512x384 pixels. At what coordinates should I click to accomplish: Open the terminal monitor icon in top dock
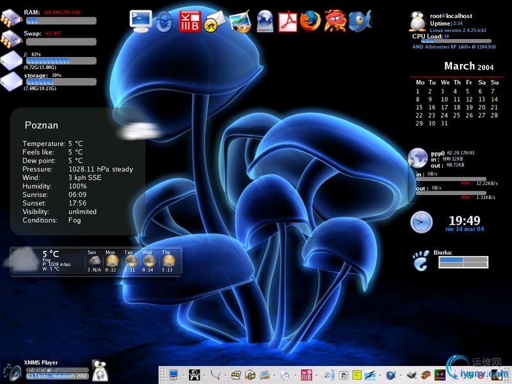click(140, 20)
